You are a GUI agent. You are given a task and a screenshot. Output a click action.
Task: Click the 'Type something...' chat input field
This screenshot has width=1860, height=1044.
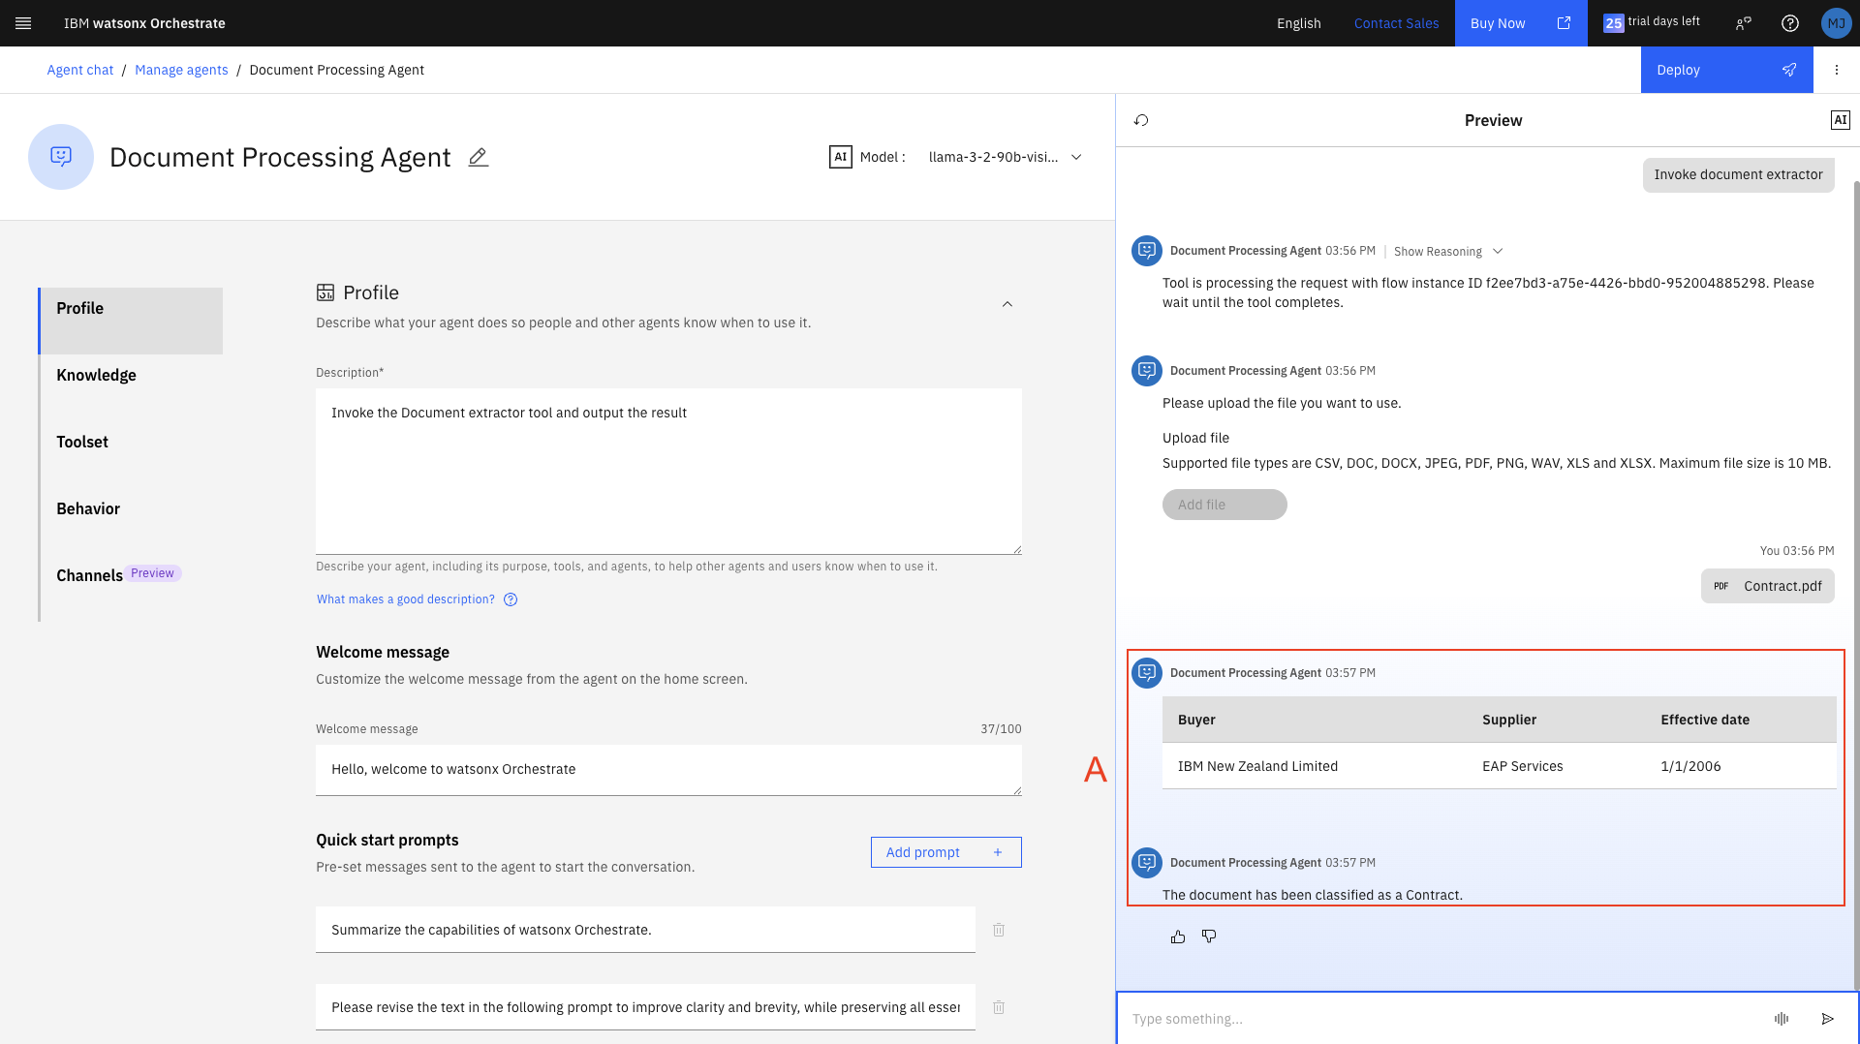point(1443,1019)
